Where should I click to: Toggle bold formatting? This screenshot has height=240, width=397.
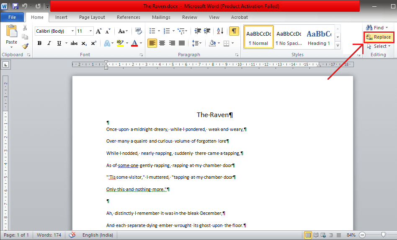[39, 43]
